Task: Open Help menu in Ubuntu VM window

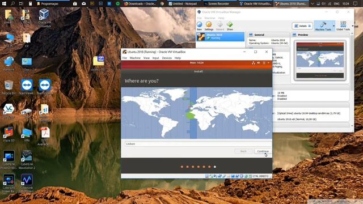Action: click(x=178, y=58)
